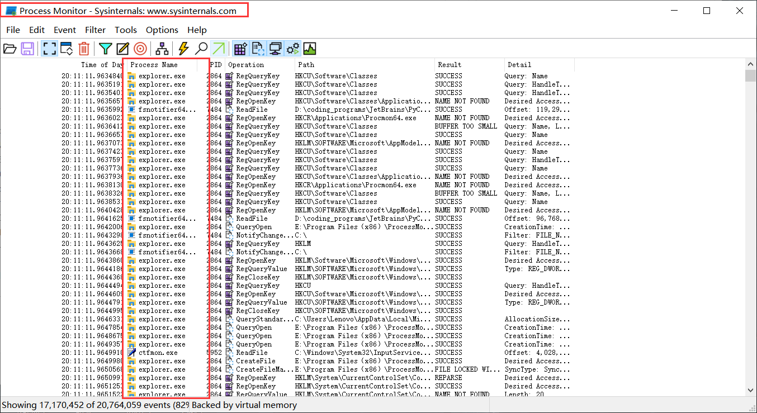Image resolution: width=757 pixels, height=413 pixels.
Task: Click the file icon next to QueryStandar...
Action: point(229,319)
